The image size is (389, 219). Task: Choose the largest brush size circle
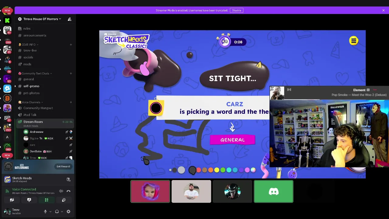pyautogui.click(x=181, y=170)
